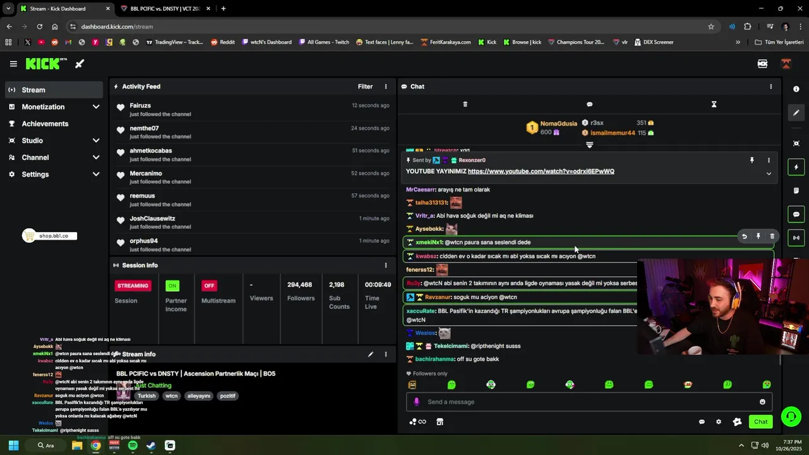The height and width of the screenshot is (455, 809).
Task: Open the Session Info three-dot menu
Action: [x=386, y=265]
